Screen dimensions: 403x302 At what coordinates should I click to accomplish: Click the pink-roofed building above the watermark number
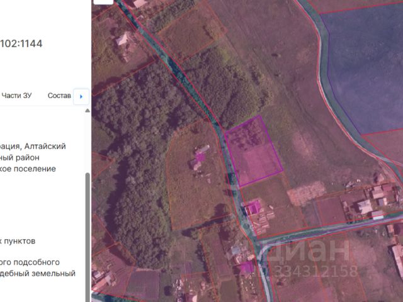(246, 267)
